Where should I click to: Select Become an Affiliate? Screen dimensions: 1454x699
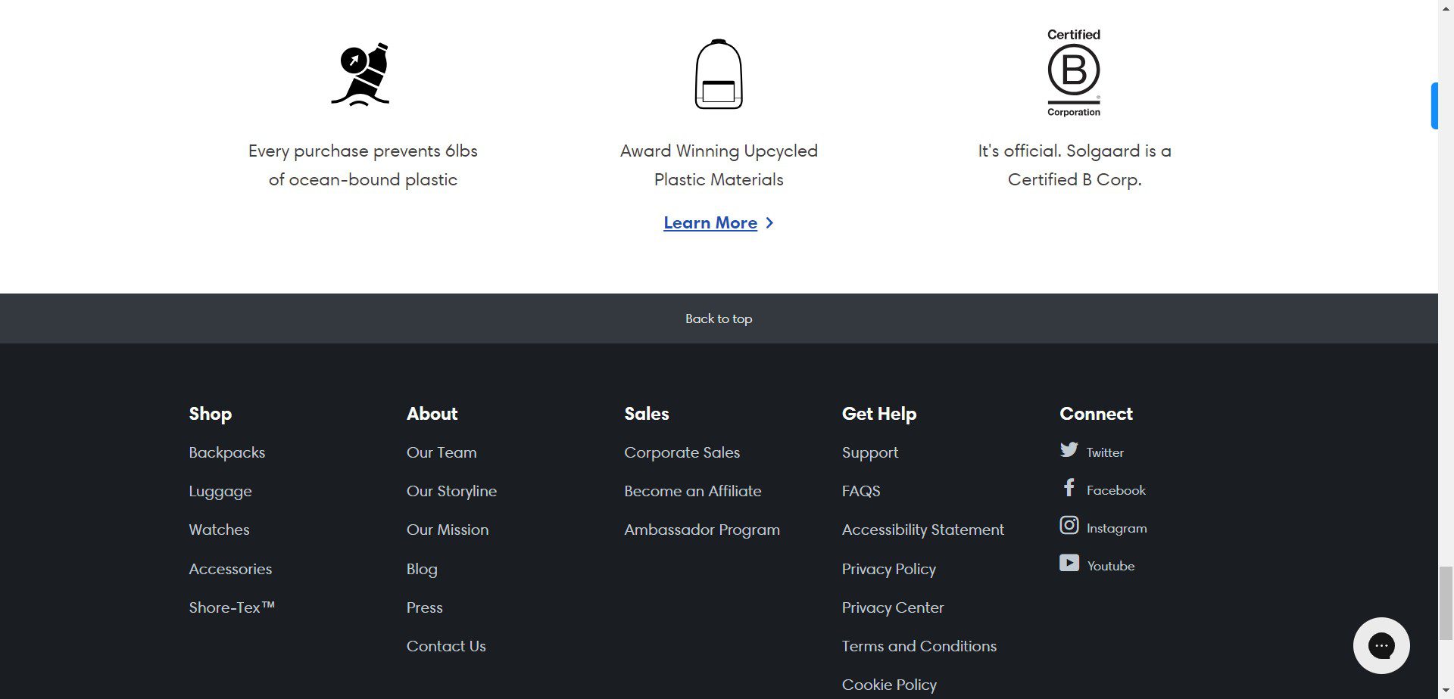click(692, 491)
